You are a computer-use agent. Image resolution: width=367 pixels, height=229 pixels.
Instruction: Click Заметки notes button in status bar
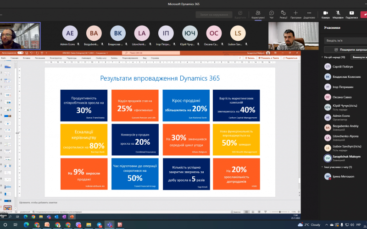(235, 212)
